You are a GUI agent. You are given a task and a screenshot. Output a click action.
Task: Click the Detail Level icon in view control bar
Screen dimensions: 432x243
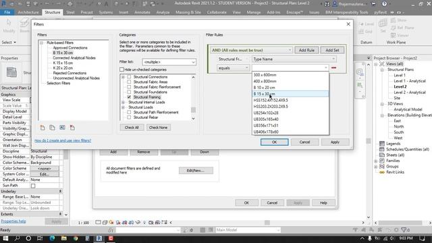click(98, 222)
